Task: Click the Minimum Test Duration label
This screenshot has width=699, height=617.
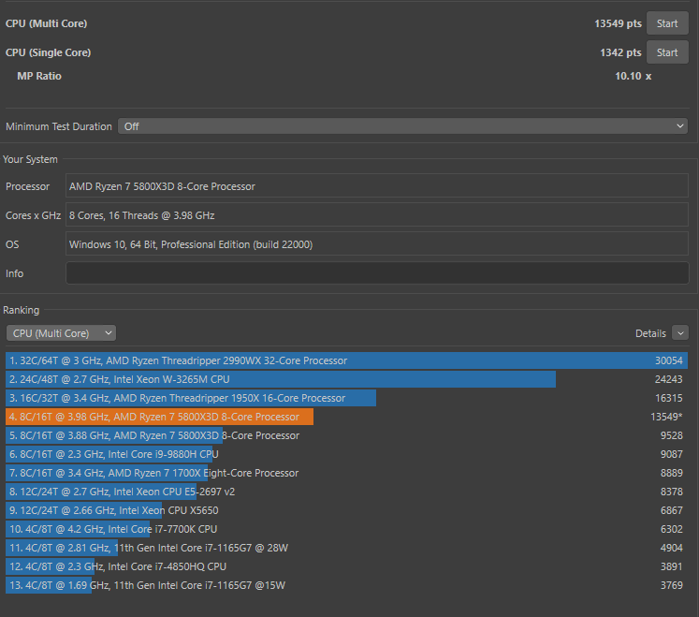Action: 59,126
